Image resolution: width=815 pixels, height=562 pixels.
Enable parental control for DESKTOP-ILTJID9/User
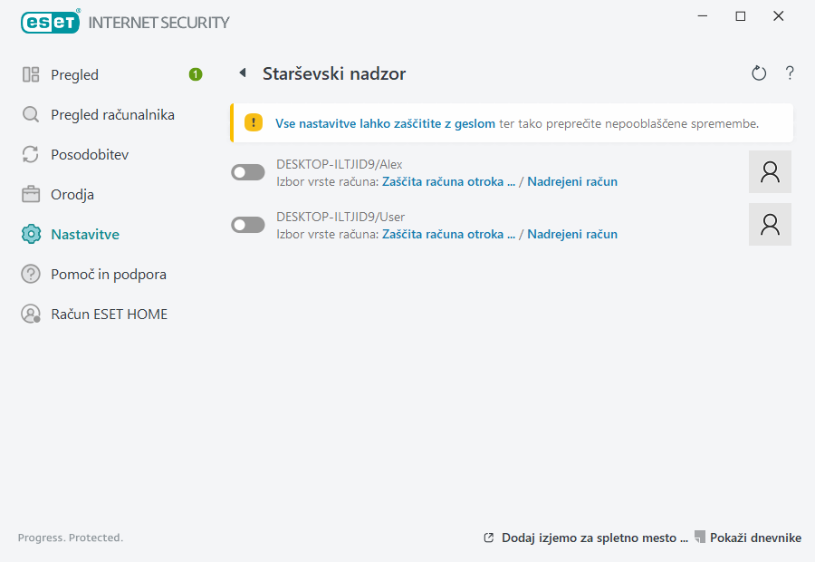[247, 224]
